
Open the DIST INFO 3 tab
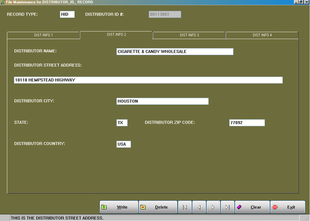pyautogui.click(x=189, y=35)
